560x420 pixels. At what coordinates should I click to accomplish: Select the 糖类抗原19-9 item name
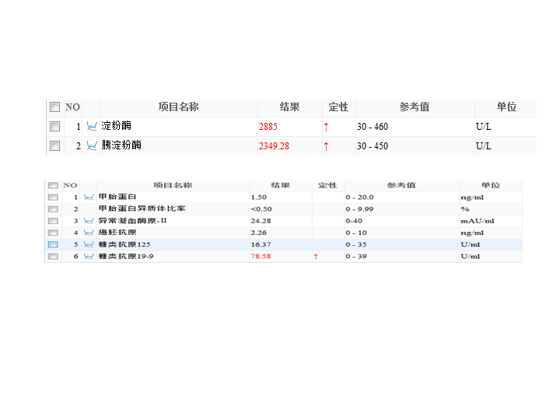(126, 256)
